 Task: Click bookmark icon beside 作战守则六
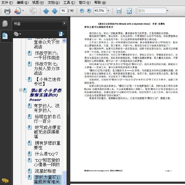(x=30, y=53)
